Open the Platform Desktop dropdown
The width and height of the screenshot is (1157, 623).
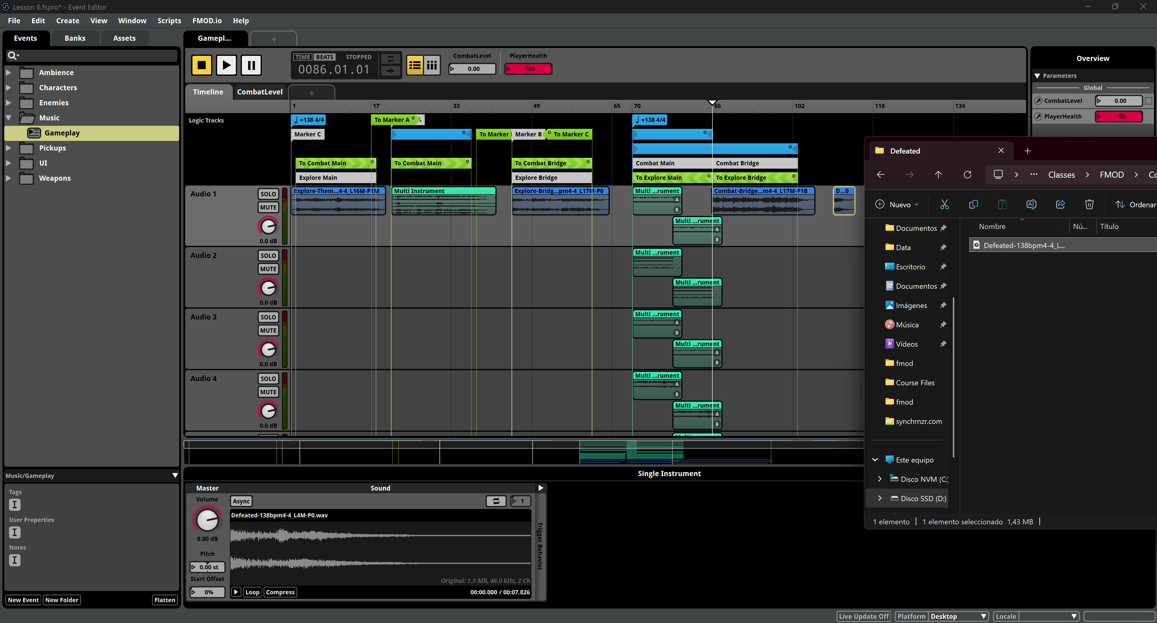(x=959, y=617)
